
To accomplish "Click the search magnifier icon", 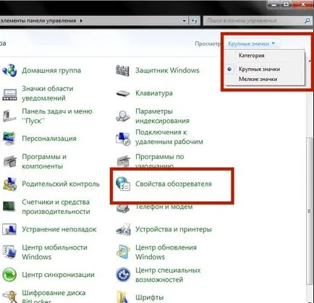I will click(x=307, y=21).
